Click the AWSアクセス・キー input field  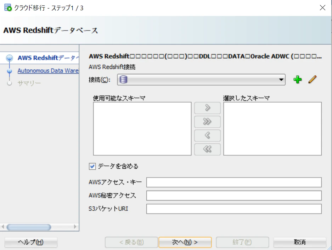[x=234, y=182]
